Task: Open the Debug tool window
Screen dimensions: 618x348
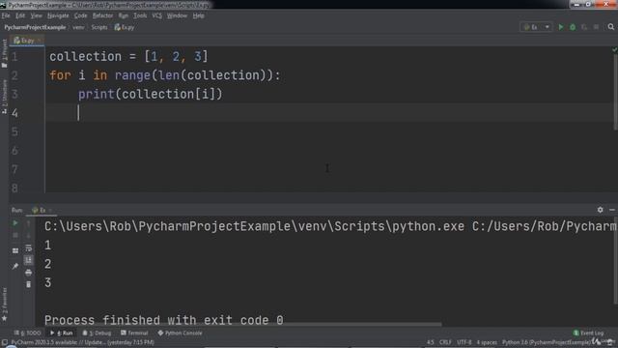Action: click(97, 333)
